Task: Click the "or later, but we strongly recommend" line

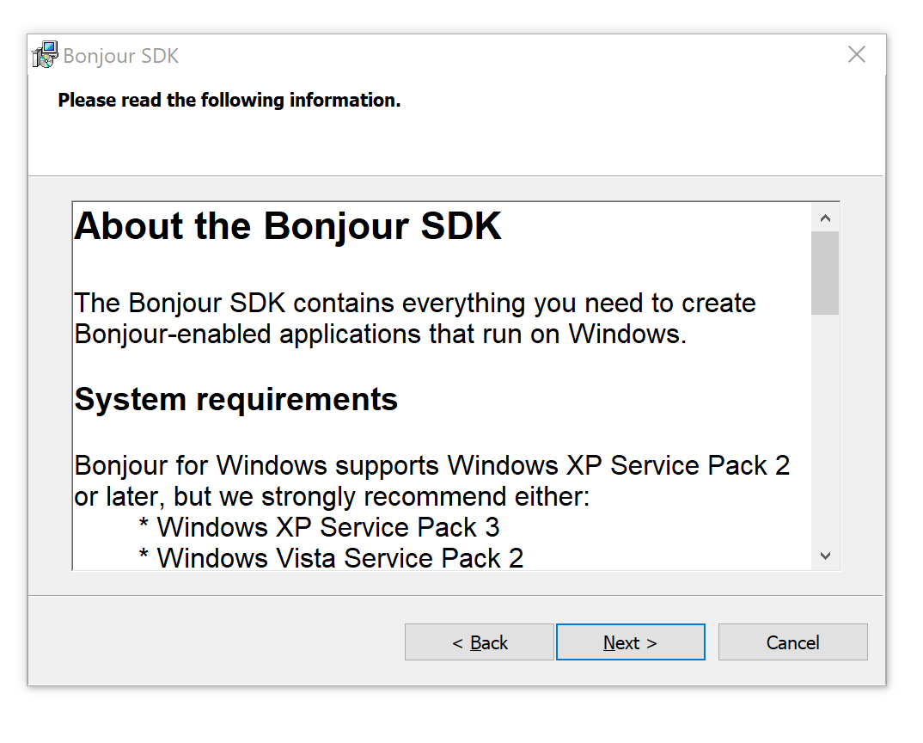Action: (x=332, y=497)
